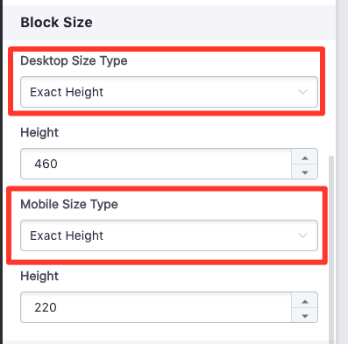
Task: Select the Exact Height text under Mobile Size Type
Action: click(67, 235)
